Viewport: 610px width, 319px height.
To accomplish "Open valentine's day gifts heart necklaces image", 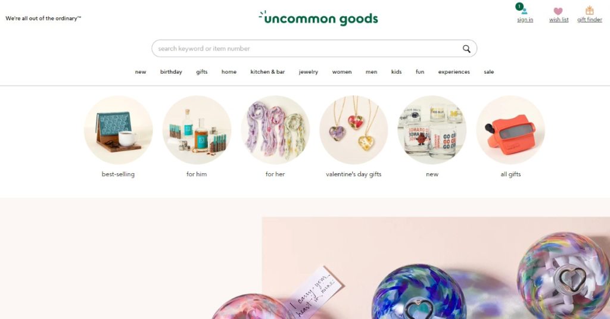I will (354, 130).
